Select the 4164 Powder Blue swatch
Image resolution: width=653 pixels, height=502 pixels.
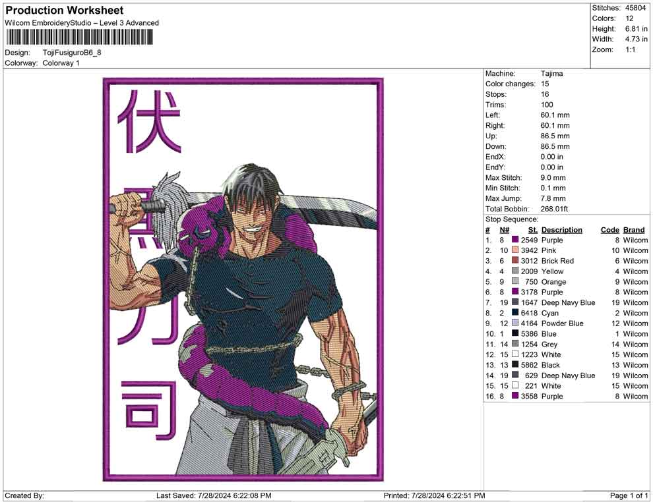click(515, 323)
